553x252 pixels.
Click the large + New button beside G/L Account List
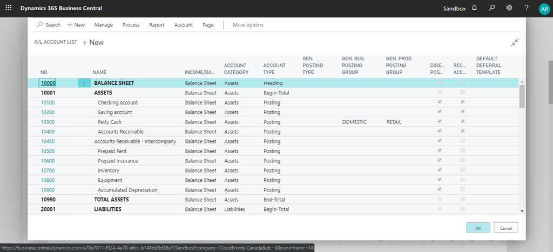click(93, 43)
